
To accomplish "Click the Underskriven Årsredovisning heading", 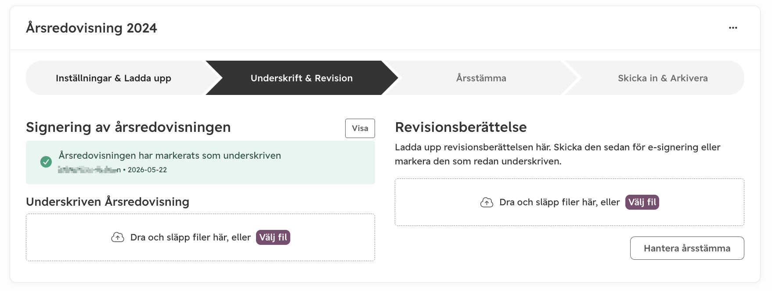I will [x=108, y=202].
